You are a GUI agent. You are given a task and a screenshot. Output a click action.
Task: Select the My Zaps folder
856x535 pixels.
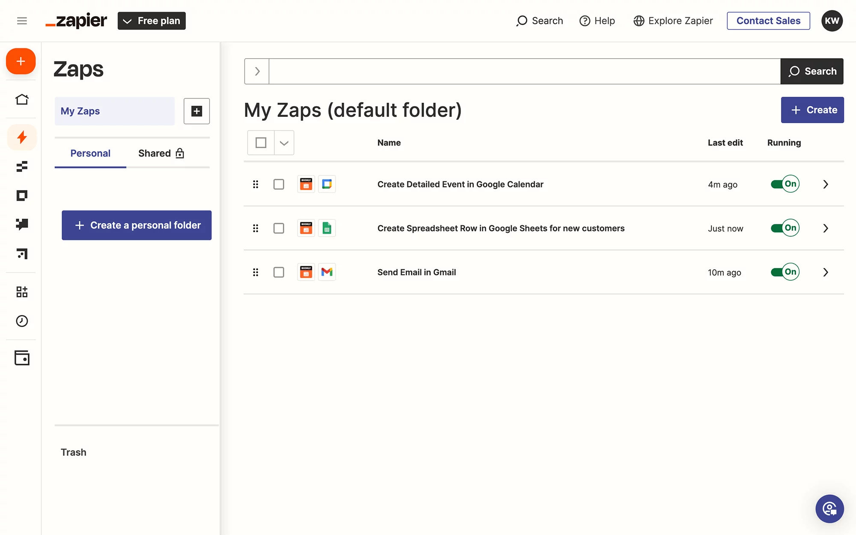(115, 111)
